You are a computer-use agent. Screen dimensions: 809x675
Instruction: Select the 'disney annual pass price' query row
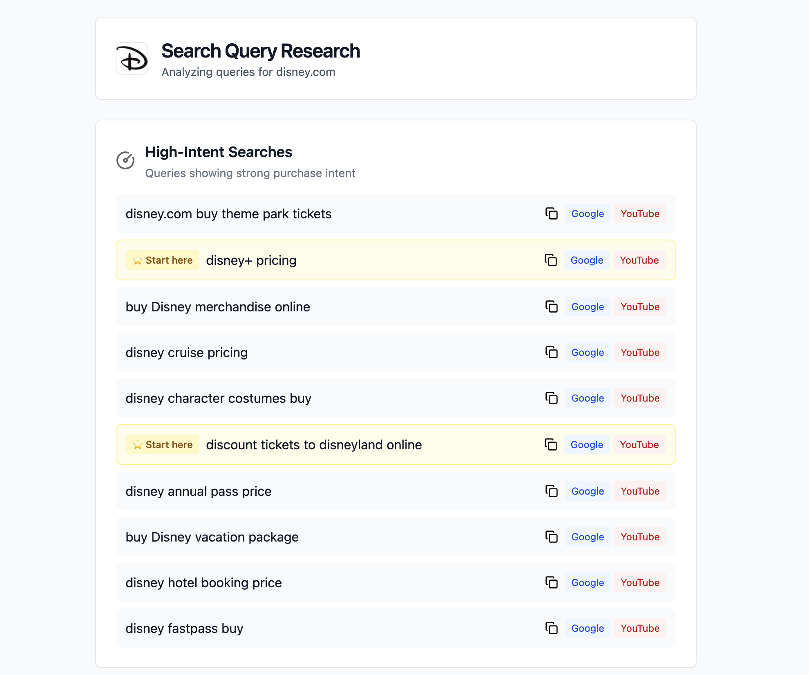[x=396, y=491]
